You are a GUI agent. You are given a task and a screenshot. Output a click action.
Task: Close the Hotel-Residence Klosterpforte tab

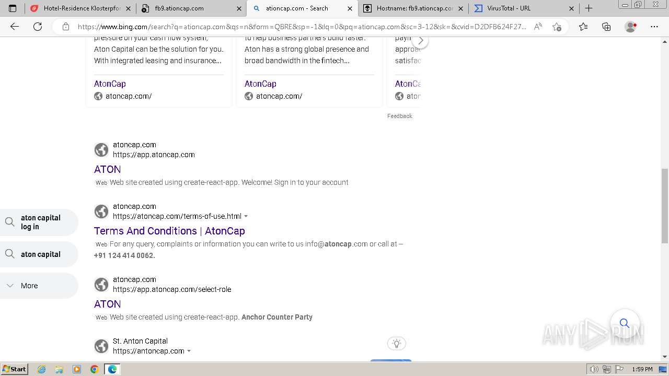point(128,8)
